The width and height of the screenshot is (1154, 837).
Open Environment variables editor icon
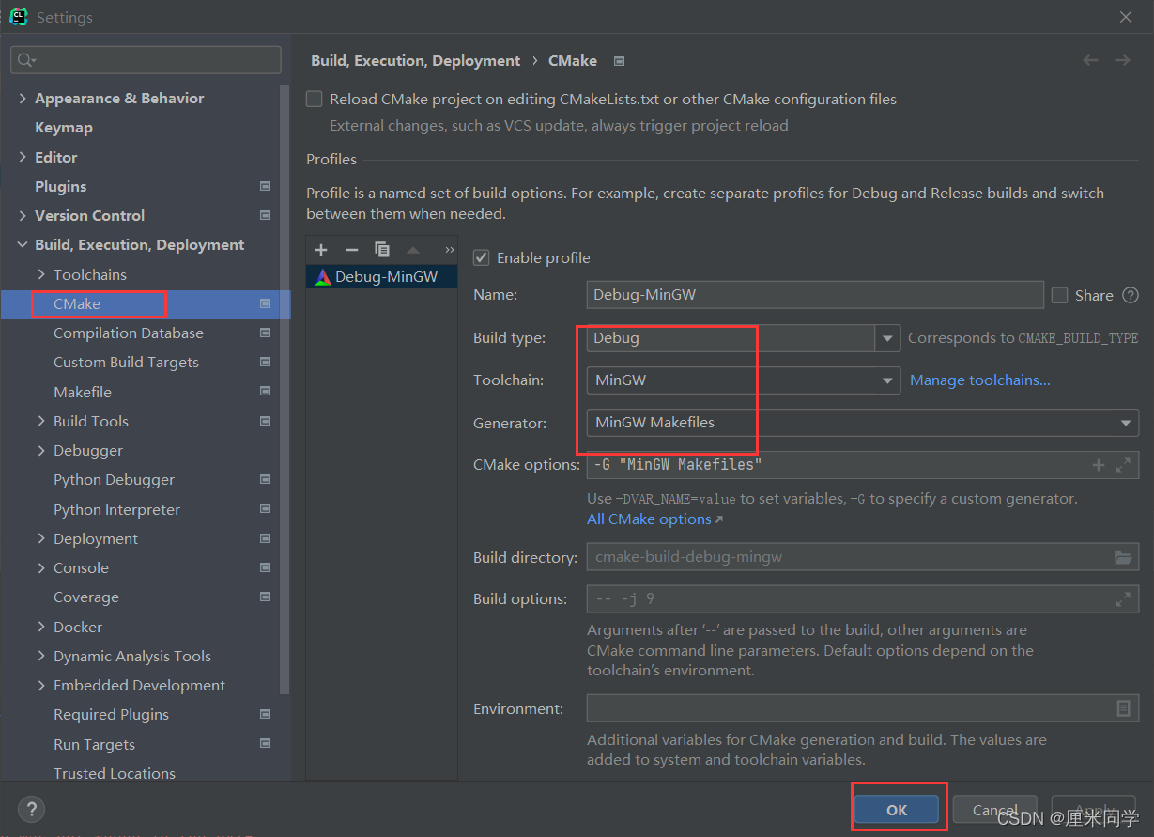pyautogui.click(x=1123, y=708)
